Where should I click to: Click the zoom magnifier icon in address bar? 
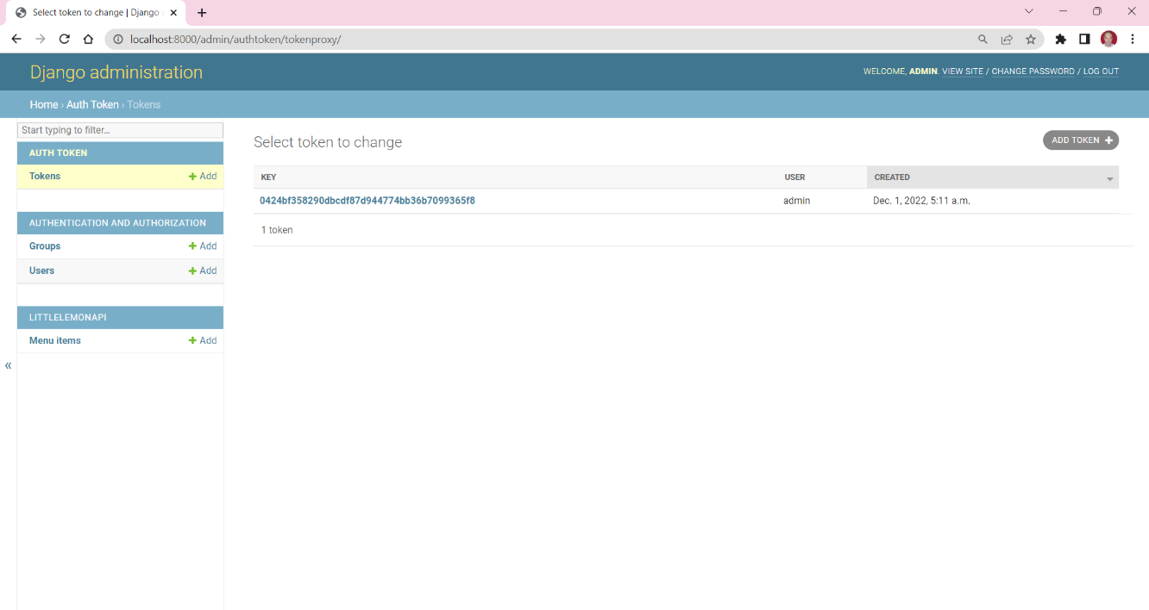(983, 39)
